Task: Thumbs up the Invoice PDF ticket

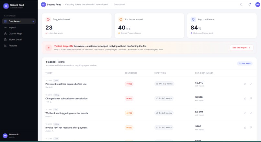Action: coord(245,127)
